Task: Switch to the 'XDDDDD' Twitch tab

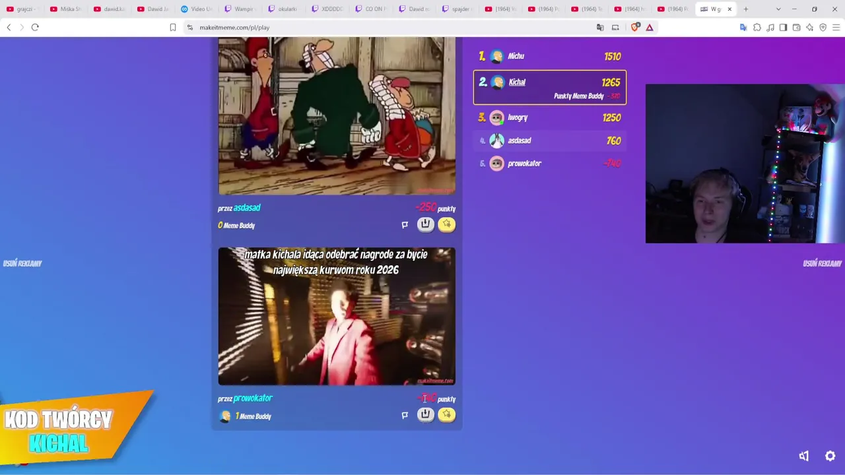Action: [x=327, y=9]
